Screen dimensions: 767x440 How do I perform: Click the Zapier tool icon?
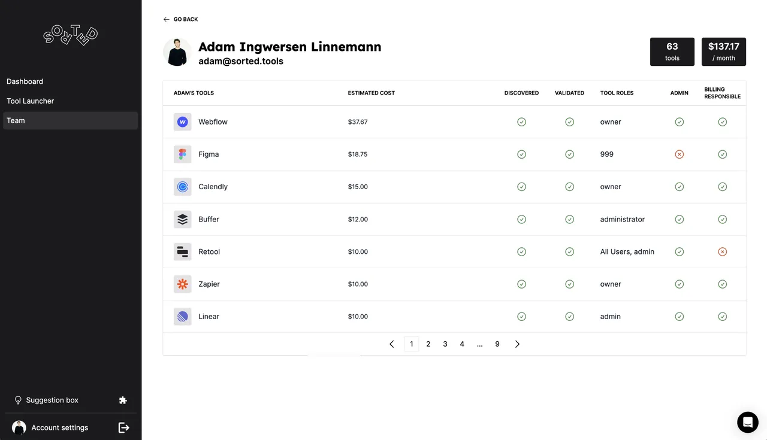click(x=183, y=284)
